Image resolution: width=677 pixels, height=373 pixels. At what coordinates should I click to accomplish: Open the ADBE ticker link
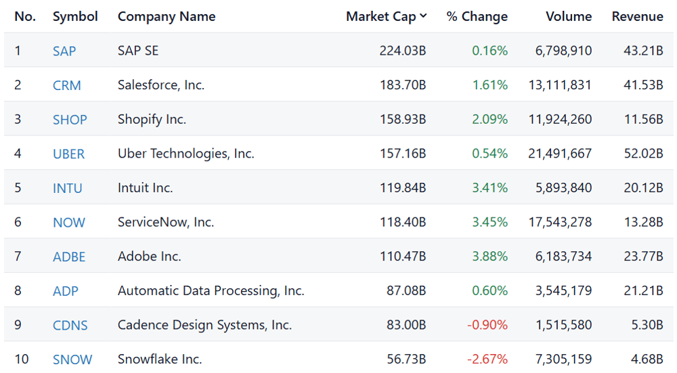(68, 257)
